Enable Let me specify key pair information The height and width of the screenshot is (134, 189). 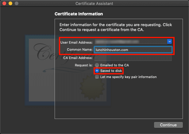tap(97, 77)
